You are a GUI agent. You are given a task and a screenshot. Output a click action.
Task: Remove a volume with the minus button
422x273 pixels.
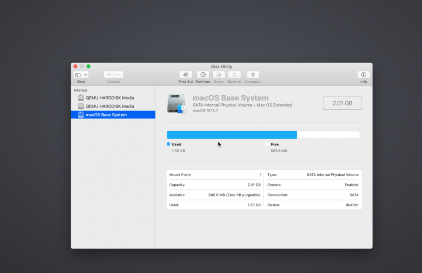[119, 75]
